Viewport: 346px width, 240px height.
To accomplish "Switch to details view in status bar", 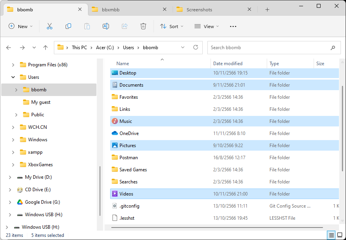I will (332, 235).
